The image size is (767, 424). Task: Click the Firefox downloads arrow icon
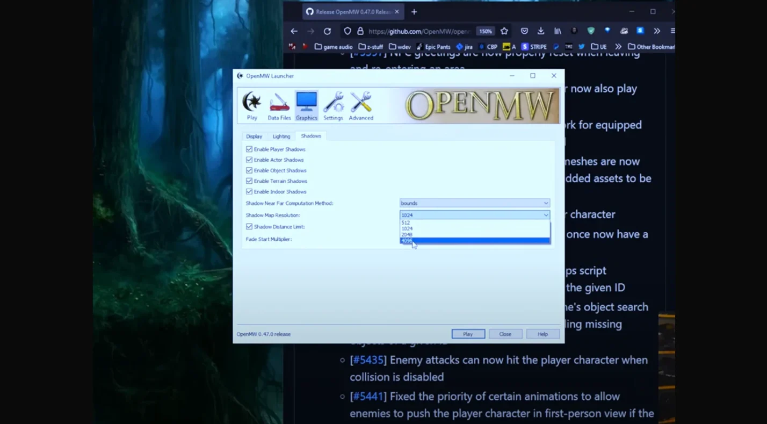coord(541,31)
